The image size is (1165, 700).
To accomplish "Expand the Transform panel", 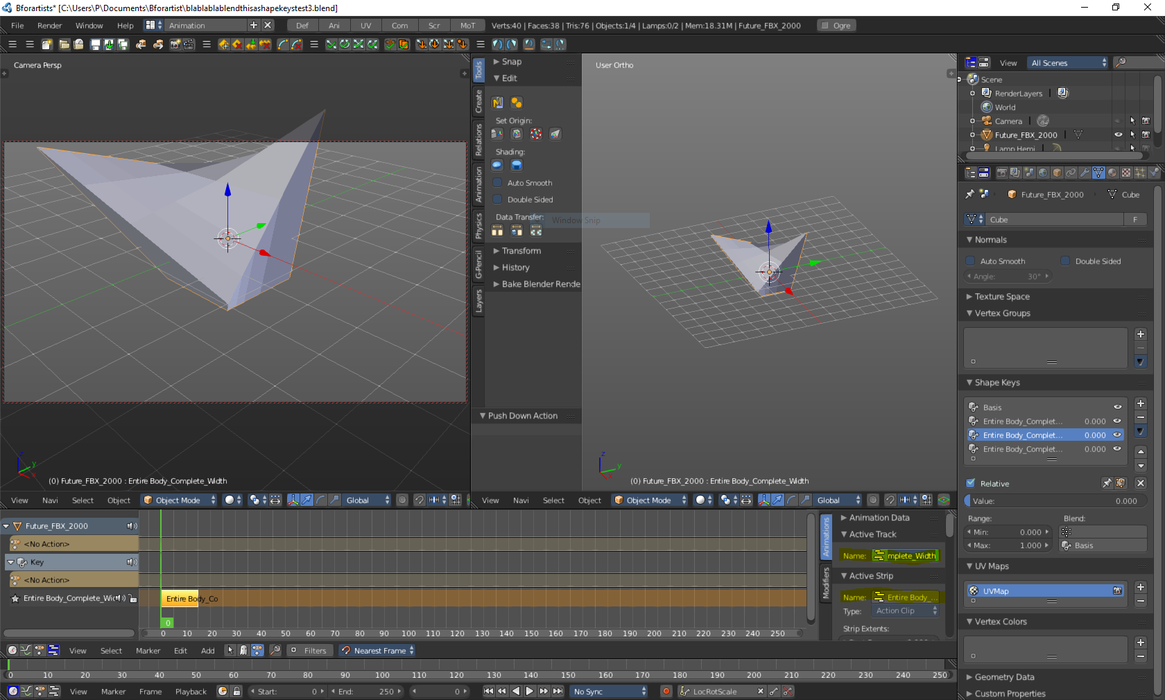I will tap(521, 251).
